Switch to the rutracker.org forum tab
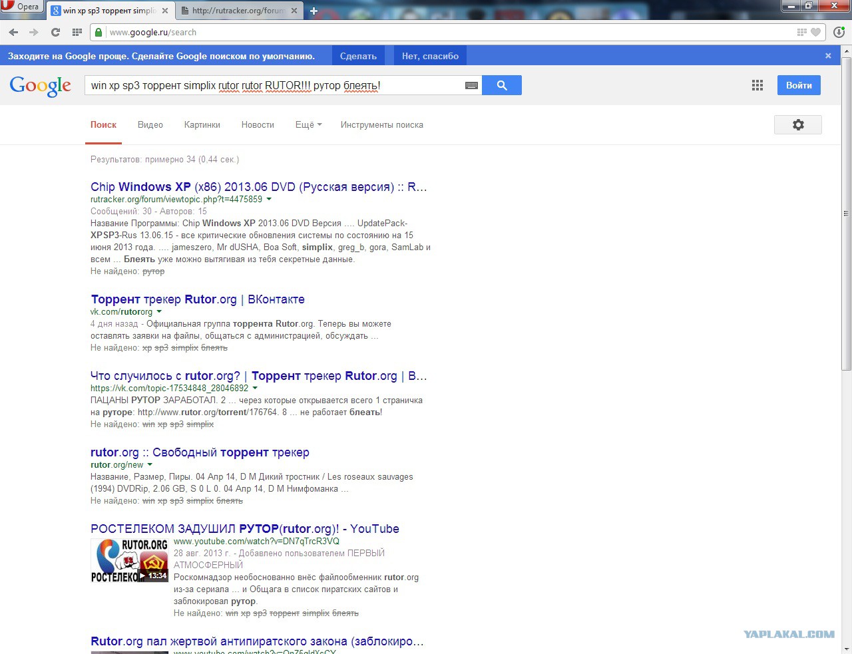 (240, 11)
